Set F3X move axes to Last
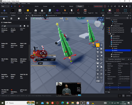Viewport: 132px width, 105px height. point(52,60)
